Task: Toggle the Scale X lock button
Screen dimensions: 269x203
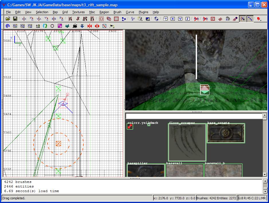Action: coord(173,19)
